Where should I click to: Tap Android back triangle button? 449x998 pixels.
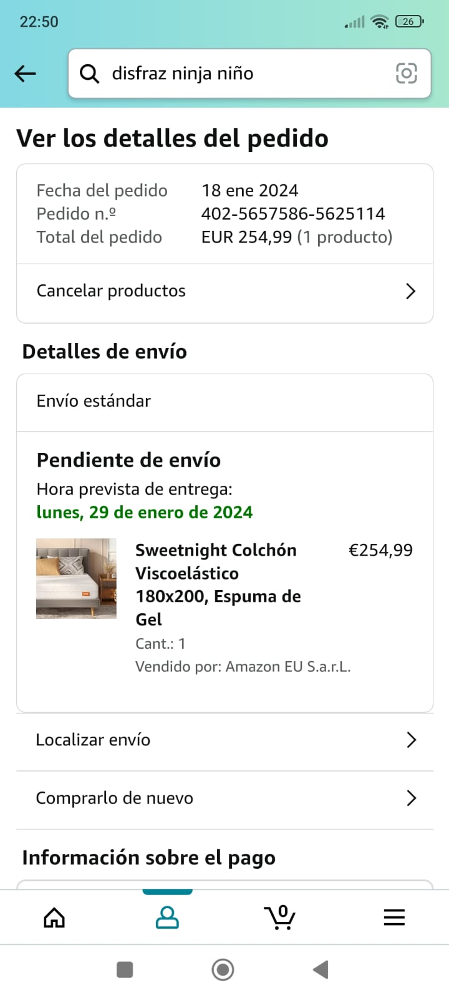point(321,970)
